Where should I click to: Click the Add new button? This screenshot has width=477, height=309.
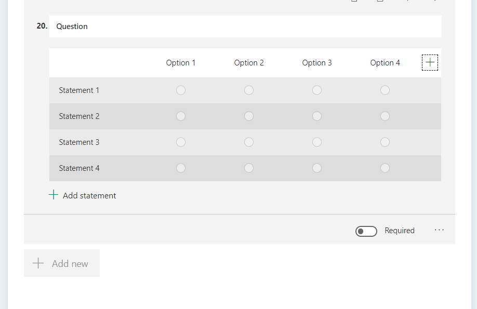pos(62,263)
